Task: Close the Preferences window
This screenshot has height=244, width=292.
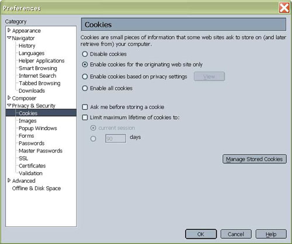Action: 284,8
